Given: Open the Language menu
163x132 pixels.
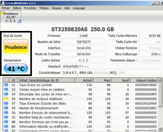Looking at the screenshot, I should click(79, 8).
